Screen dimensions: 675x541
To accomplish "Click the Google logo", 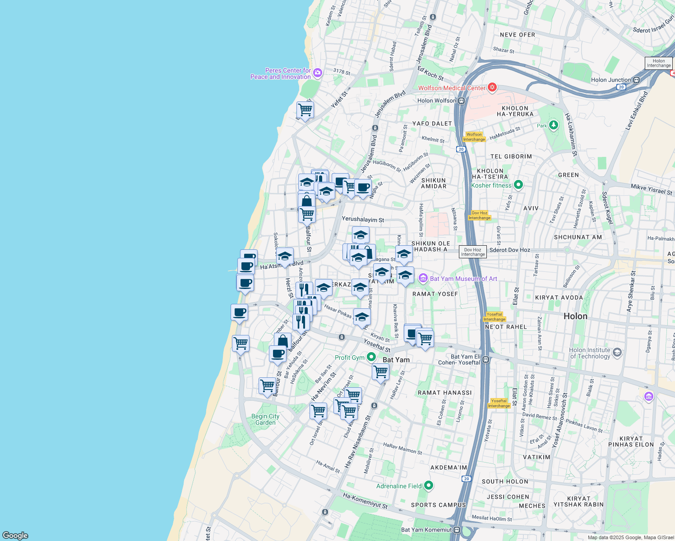I will point(15,535).
